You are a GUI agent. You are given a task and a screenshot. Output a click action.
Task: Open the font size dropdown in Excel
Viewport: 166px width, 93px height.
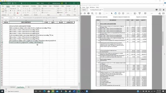(20, 9)
